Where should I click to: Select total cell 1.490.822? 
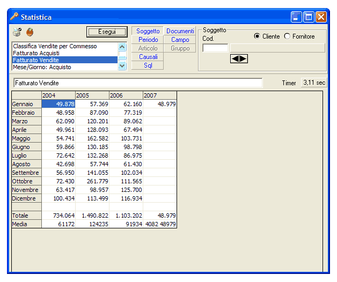pos(92,216)
